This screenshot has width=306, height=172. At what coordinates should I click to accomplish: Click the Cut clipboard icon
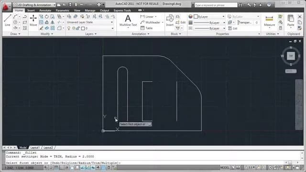[x=300, y=17]
